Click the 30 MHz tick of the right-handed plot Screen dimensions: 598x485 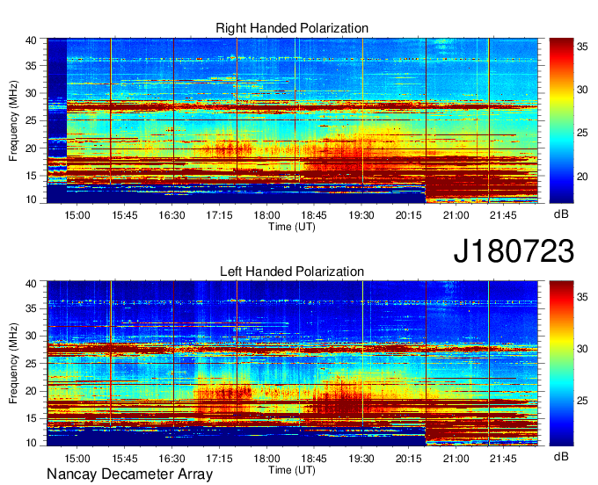(31, 93)
